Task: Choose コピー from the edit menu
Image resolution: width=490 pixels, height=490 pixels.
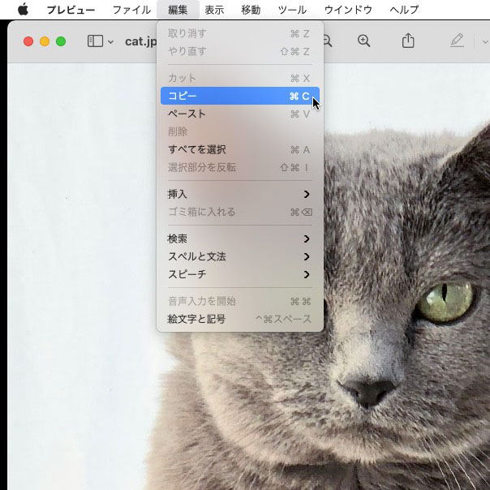Action: click(x=240, y=96)
